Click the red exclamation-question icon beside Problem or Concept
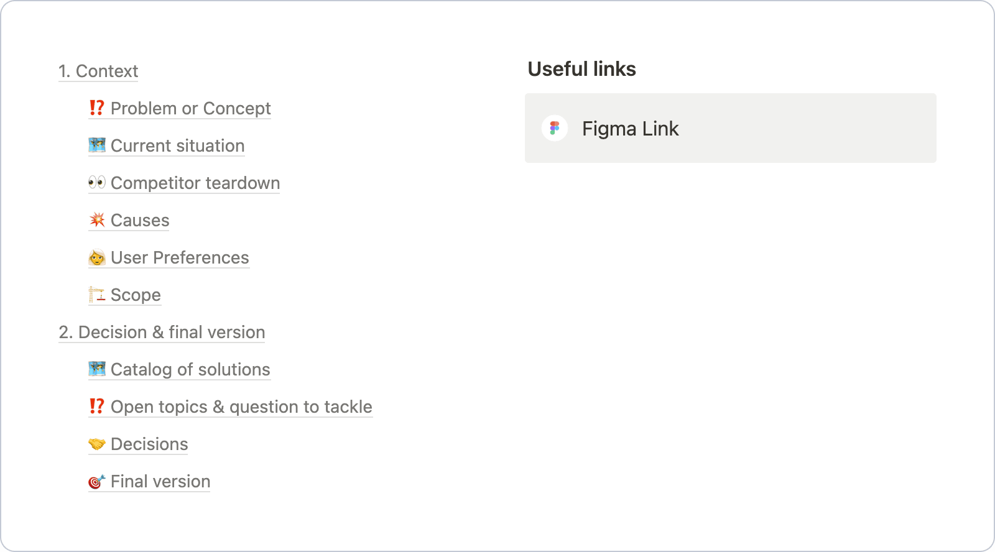The height and width of the screenshot is (552, 995). pyautogui.click(x=96, y=108)
